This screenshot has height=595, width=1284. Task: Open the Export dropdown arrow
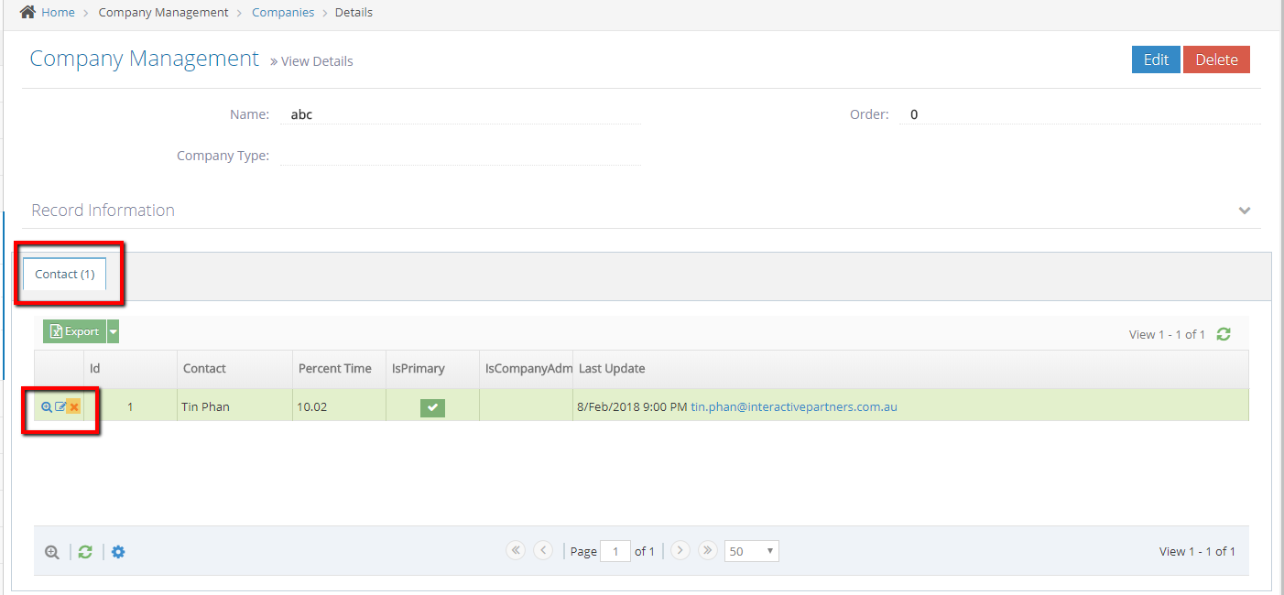click(x=113, y=331)
